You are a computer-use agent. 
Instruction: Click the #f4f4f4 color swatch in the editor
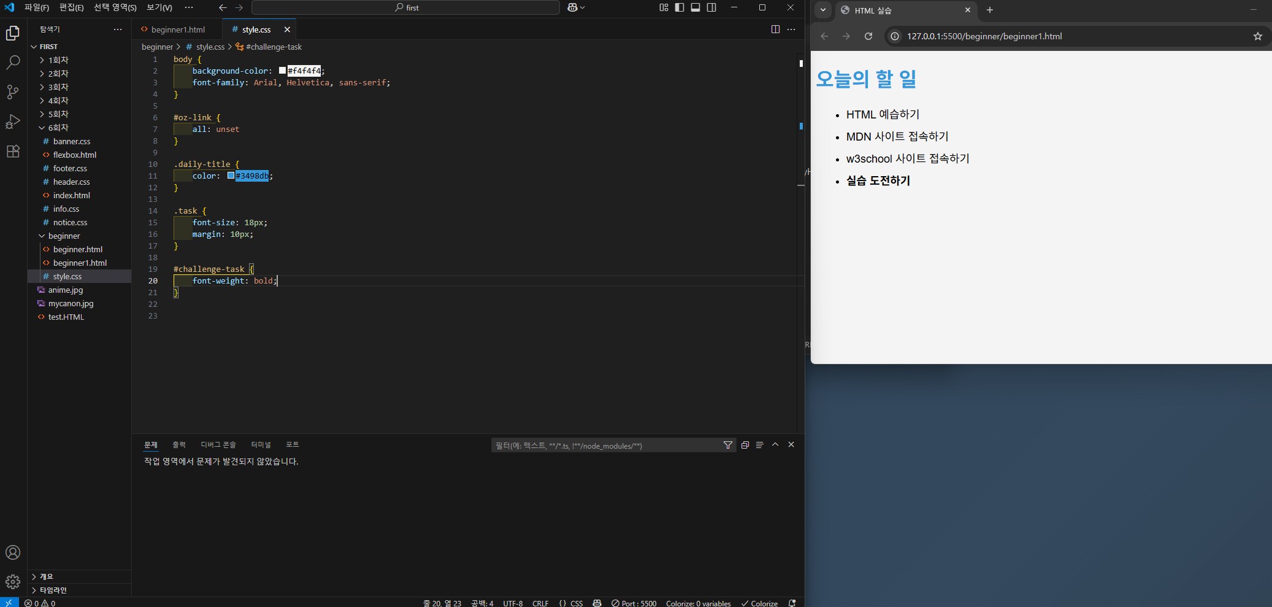(282, 71)
